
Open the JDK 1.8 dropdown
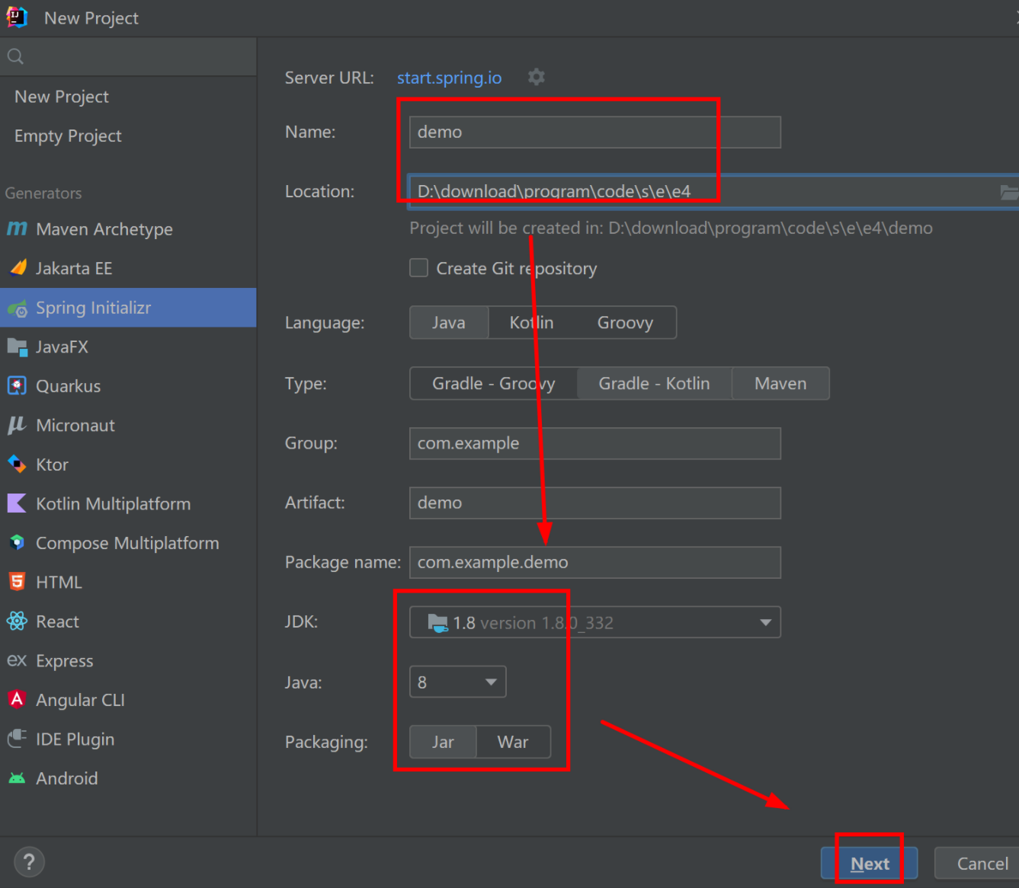click(x=594, y=622)
